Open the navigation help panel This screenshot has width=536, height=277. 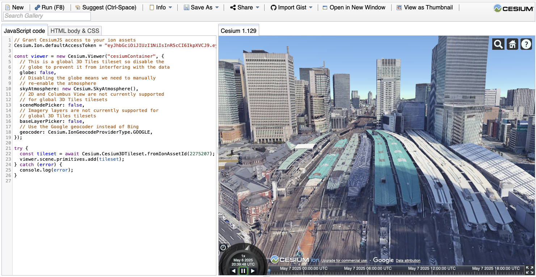[x=526, y=44]
